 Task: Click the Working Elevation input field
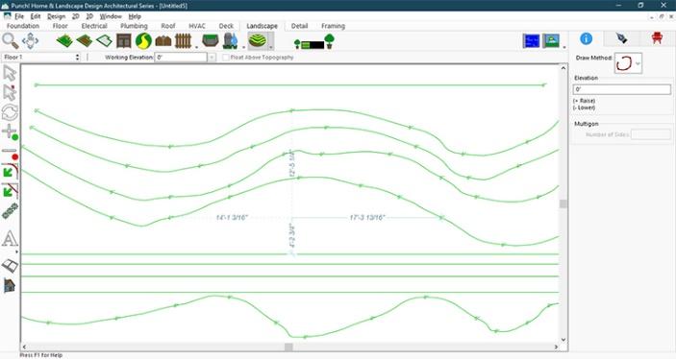coord(181,58)
